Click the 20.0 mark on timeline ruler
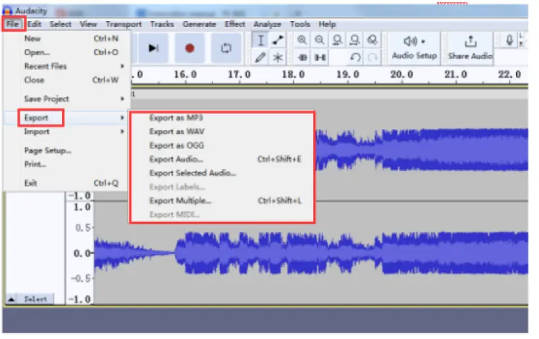The width and height of the screenshot is (539, 339). tap(401, 74)
